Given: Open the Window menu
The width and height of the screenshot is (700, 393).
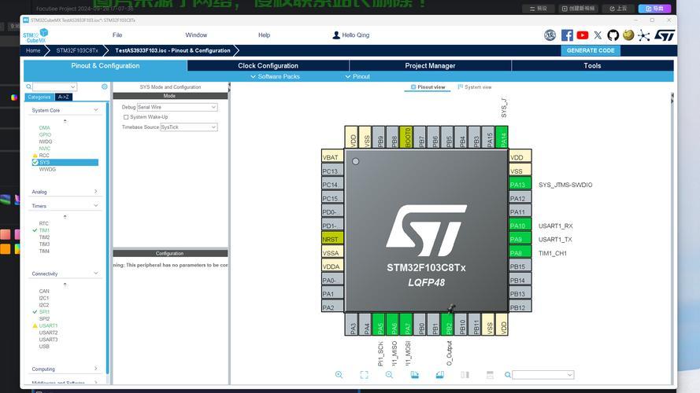Looking at the screenshot, I should pos(196,35).
